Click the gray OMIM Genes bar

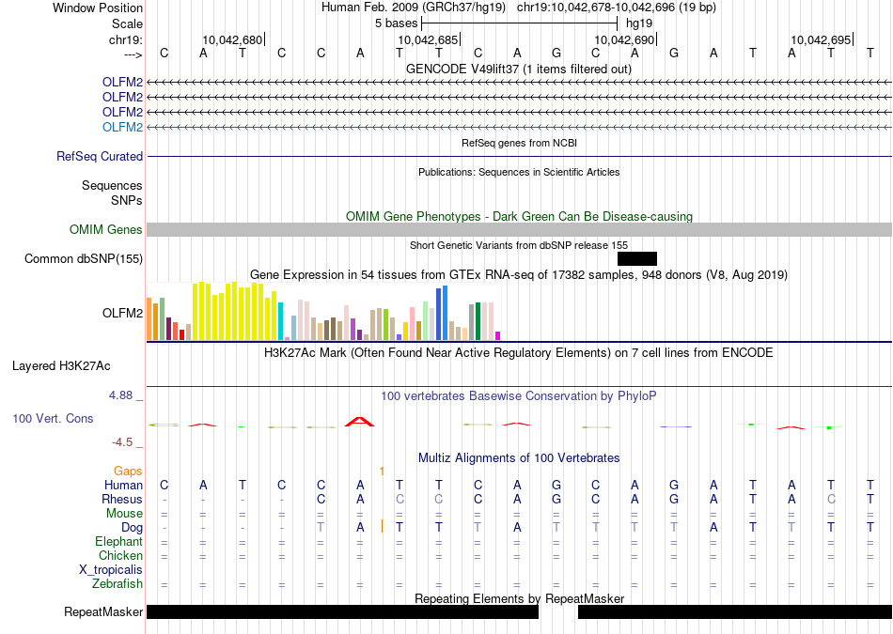(x=520, y=229)
